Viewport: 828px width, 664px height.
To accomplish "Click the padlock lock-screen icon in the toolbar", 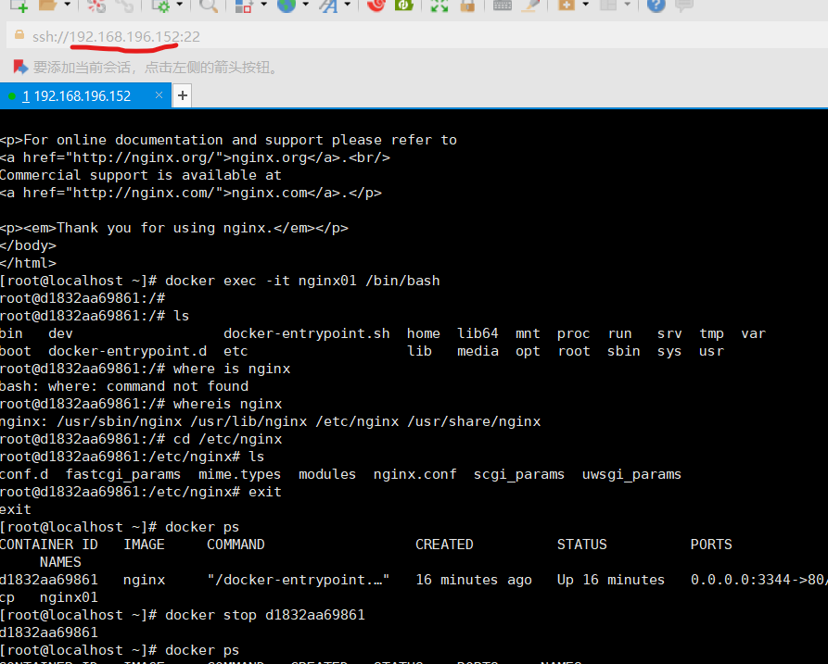I will [x=467, y=6].
